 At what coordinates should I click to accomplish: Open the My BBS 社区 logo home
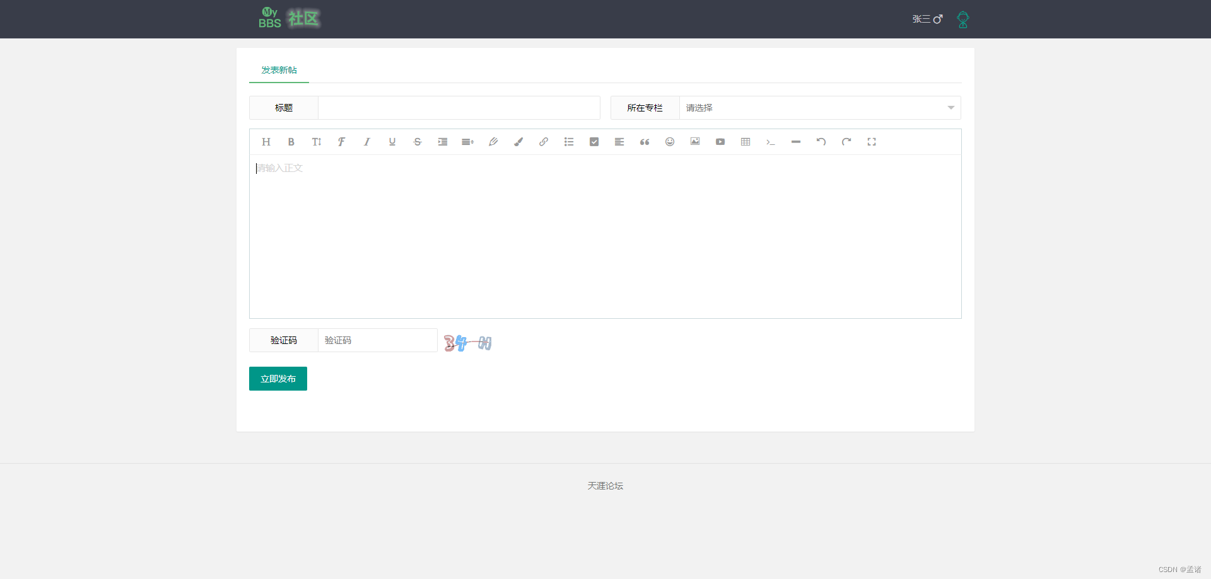[x=290, y=18]
